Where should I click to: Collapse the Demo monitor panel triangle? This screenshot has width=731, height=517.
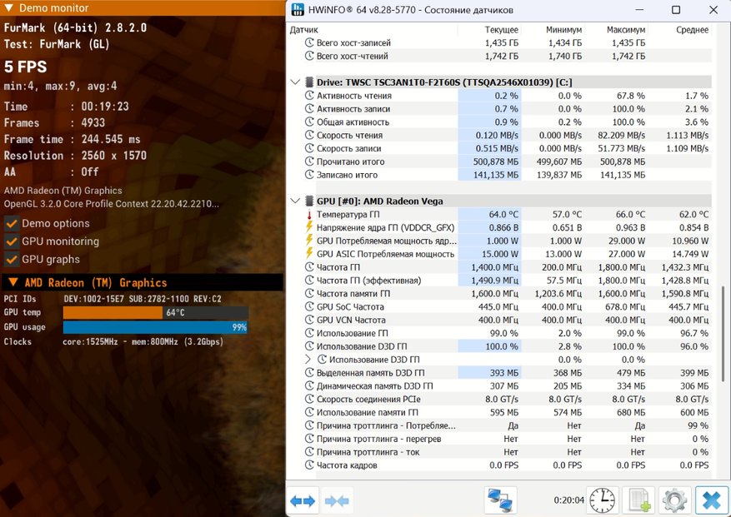(x=8, y=8)
